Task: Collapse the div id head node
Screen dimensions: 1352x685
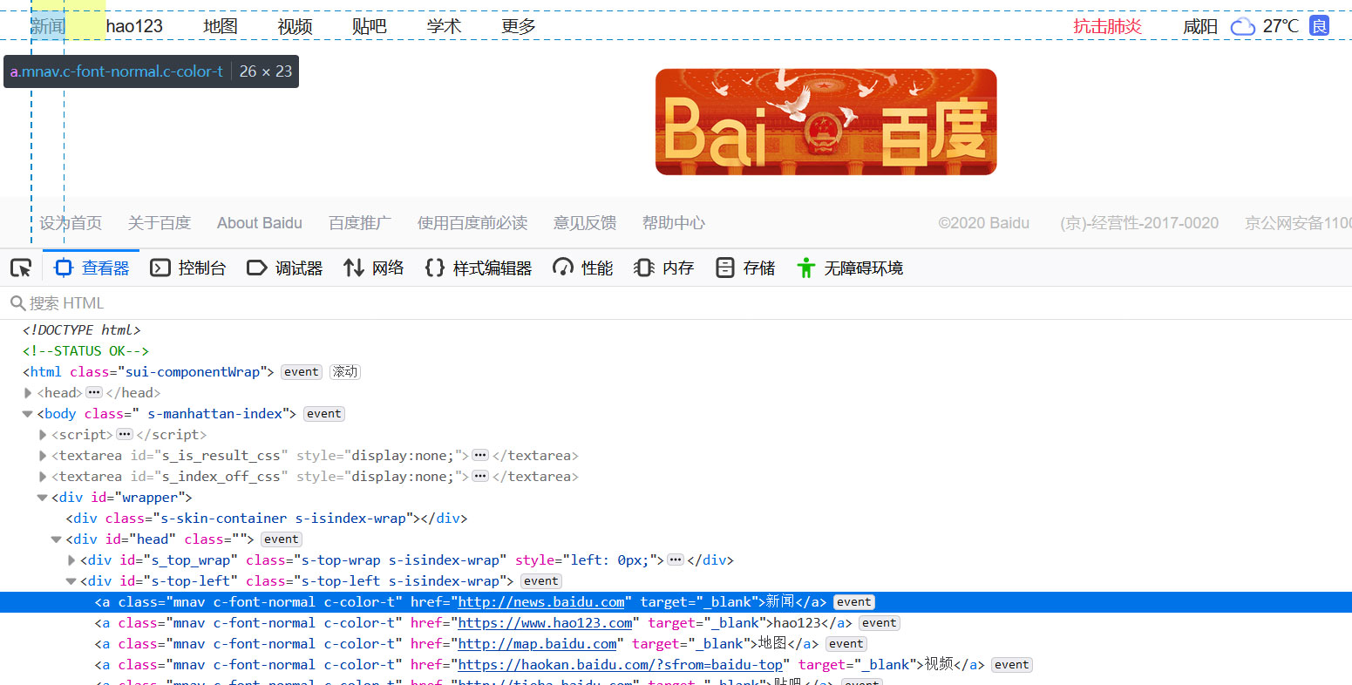Action: tap(57, 539)
